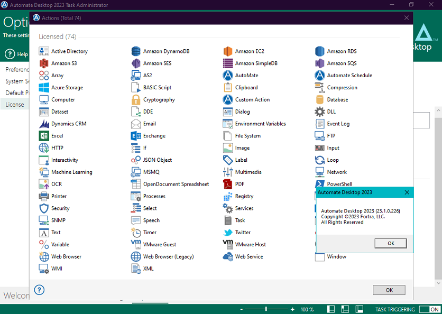Close the Automate Desktop 2023 about popup

coord(407,192)
